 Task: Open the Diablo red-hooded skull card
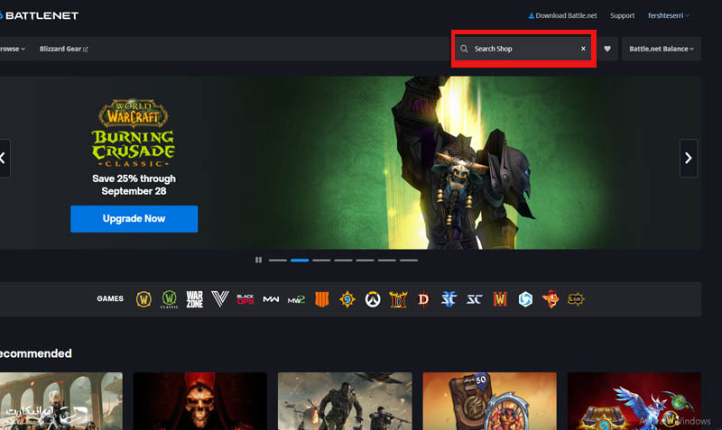tap(199, 401)
